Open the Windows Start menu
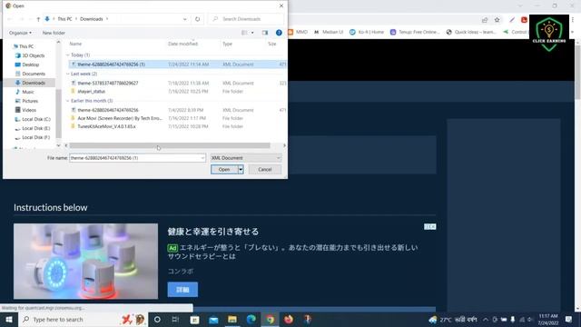Image resolution: width=581 pixels, height=327 pixels. [9, 319]
